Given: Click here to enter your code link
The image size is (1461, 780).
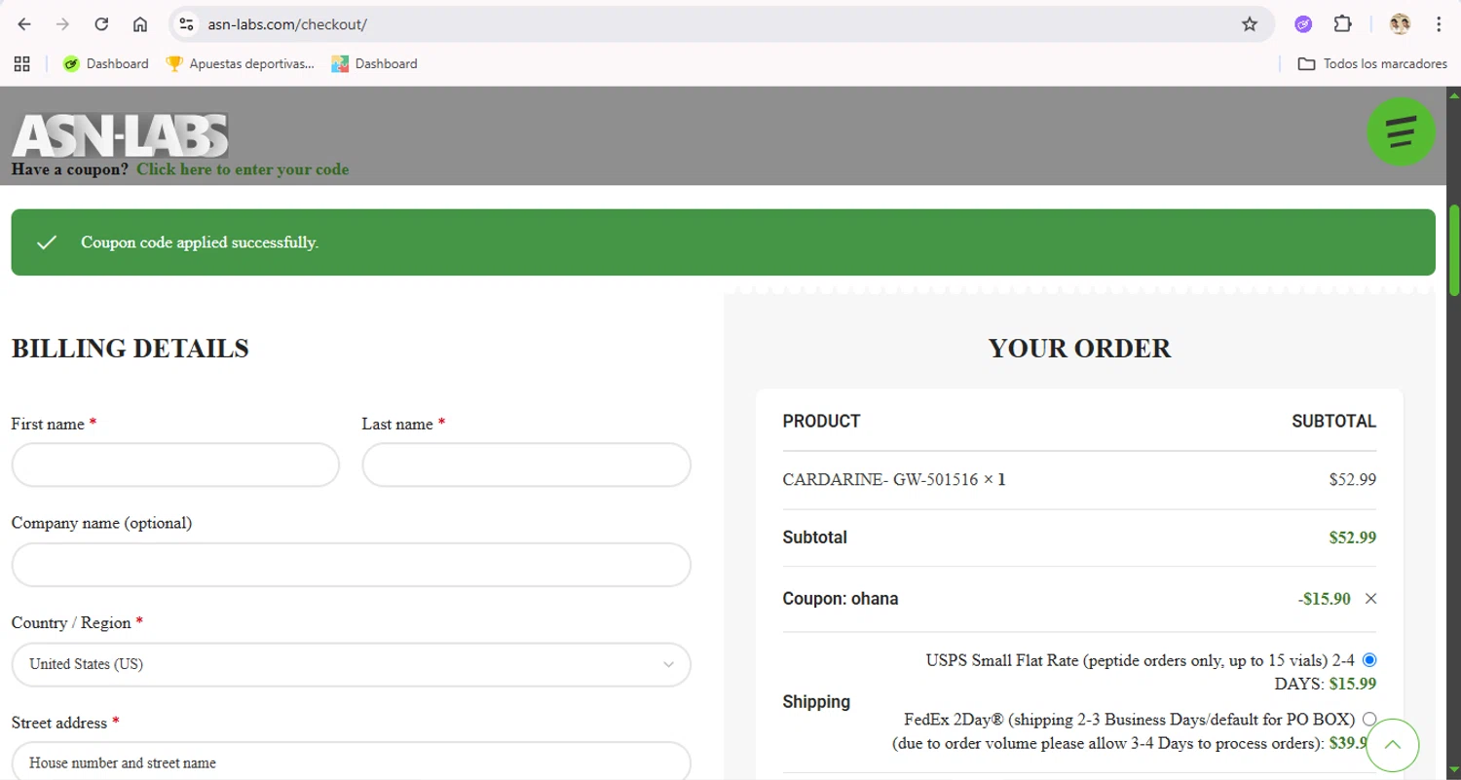Looking at the screenshot, I should click(x=243, y=169).
